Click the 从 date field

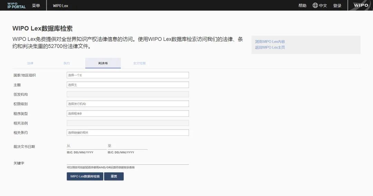pos(87,146)
